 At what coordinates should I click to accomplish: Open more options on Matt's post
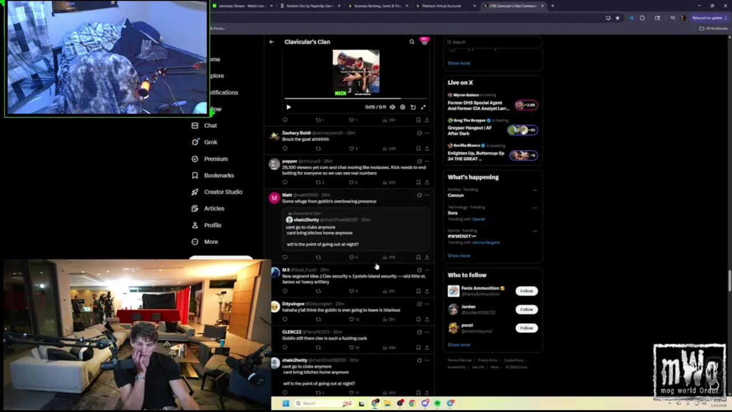427,195
